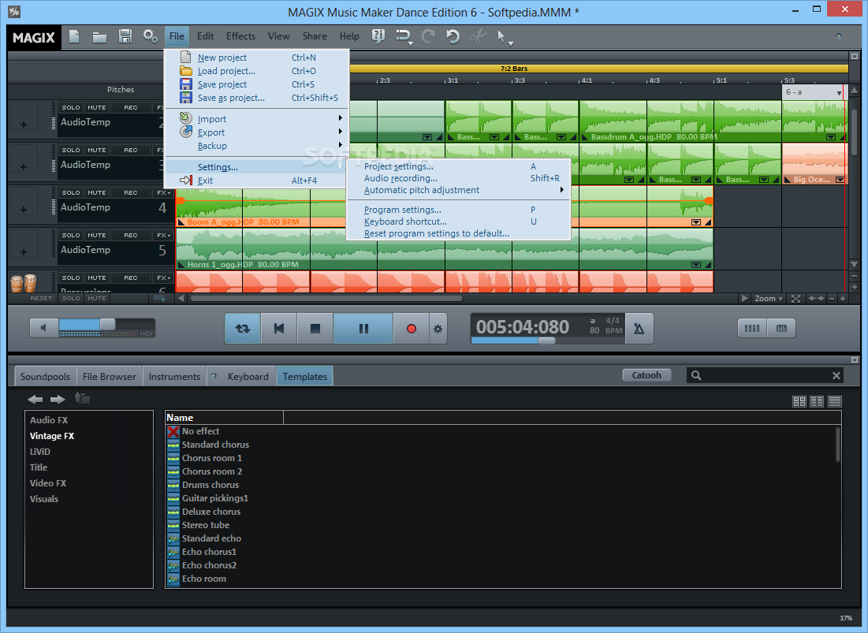Screen dimensions: 868x633
Task: Click the search magnifier icon
Action: [696, 376]
